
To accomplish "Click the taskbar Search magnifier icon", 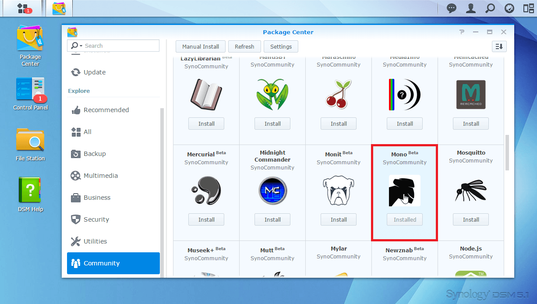I will click(x=490, y=8).
